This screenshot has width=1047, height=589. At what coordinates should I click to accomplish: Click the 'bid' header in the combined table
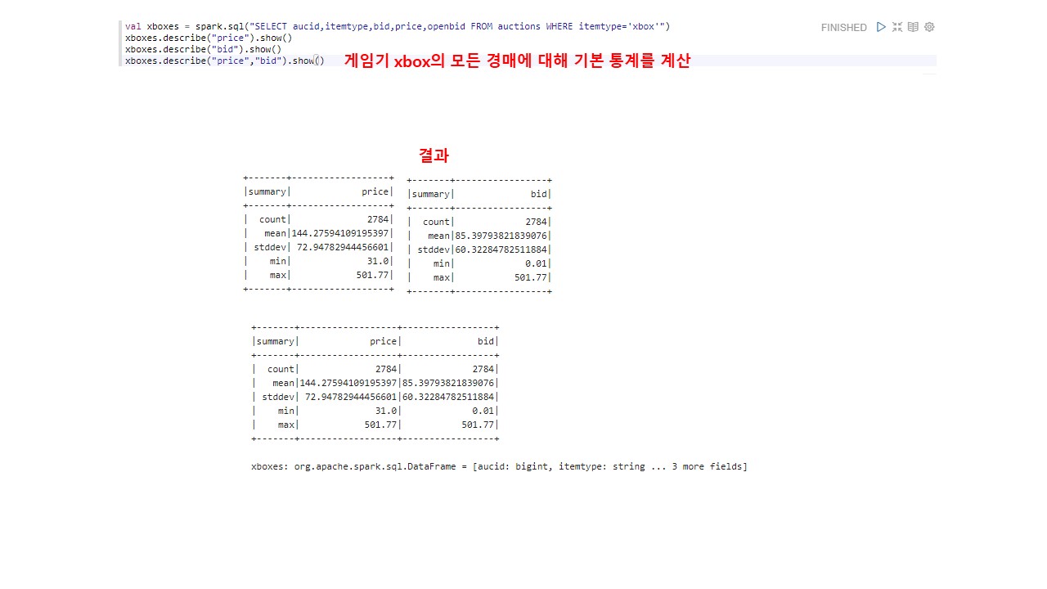pos(486,341)
